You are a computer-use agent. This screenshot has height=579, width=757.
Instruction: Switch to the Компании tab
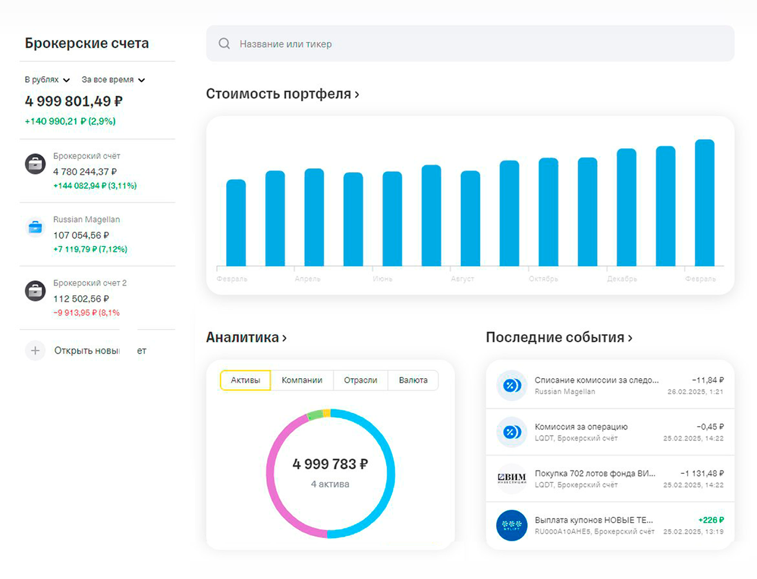(302, 380)
